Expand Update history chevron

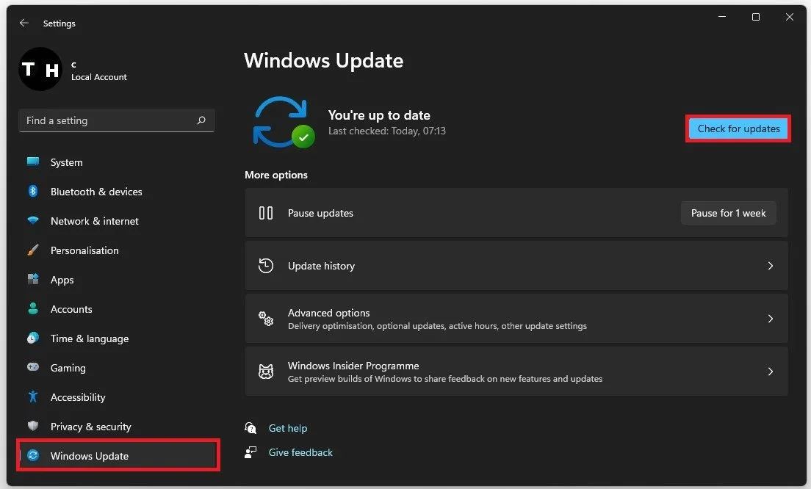(x=770, y=266)
